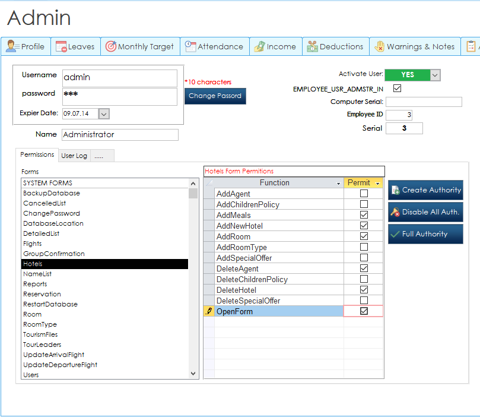Click the Name field with Administrator
The image size is (480, 417).
[120, 135]
